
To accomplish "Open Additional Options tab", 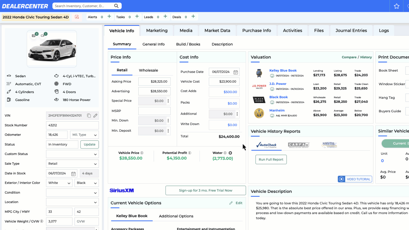I will pos(176,216).
